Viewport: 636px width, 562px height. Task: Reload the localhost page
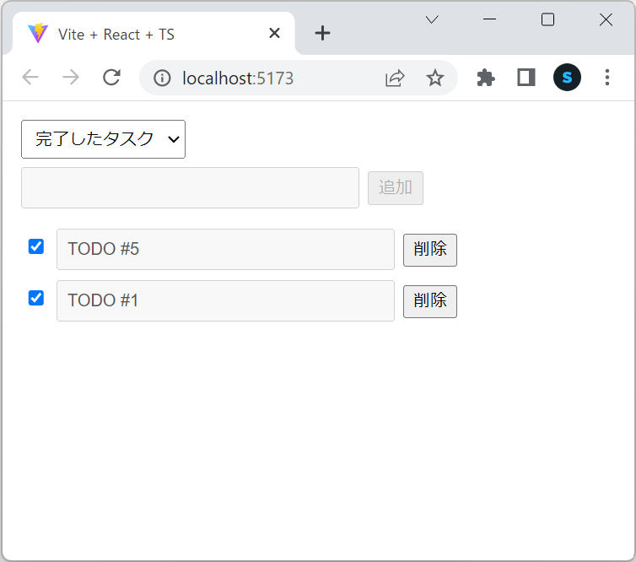click(x=111, y=77)
